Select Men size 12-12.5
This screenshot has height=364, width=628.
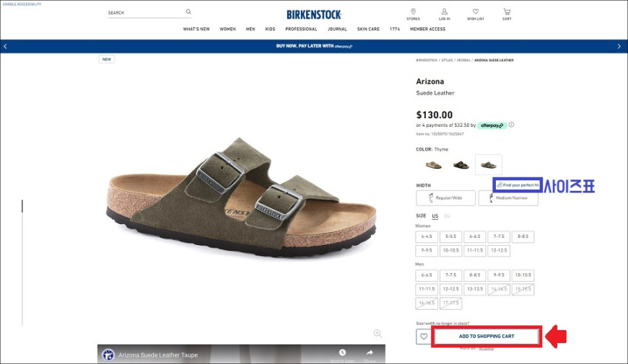450,289
